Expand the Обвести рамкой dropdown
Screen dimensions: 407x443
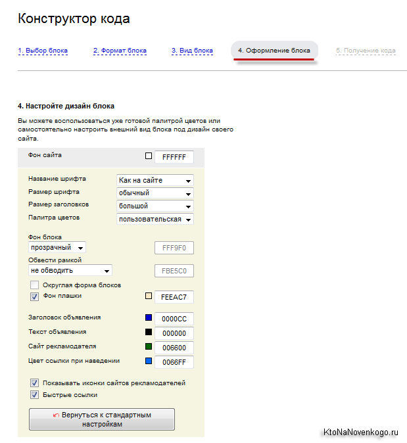(70, 270)
